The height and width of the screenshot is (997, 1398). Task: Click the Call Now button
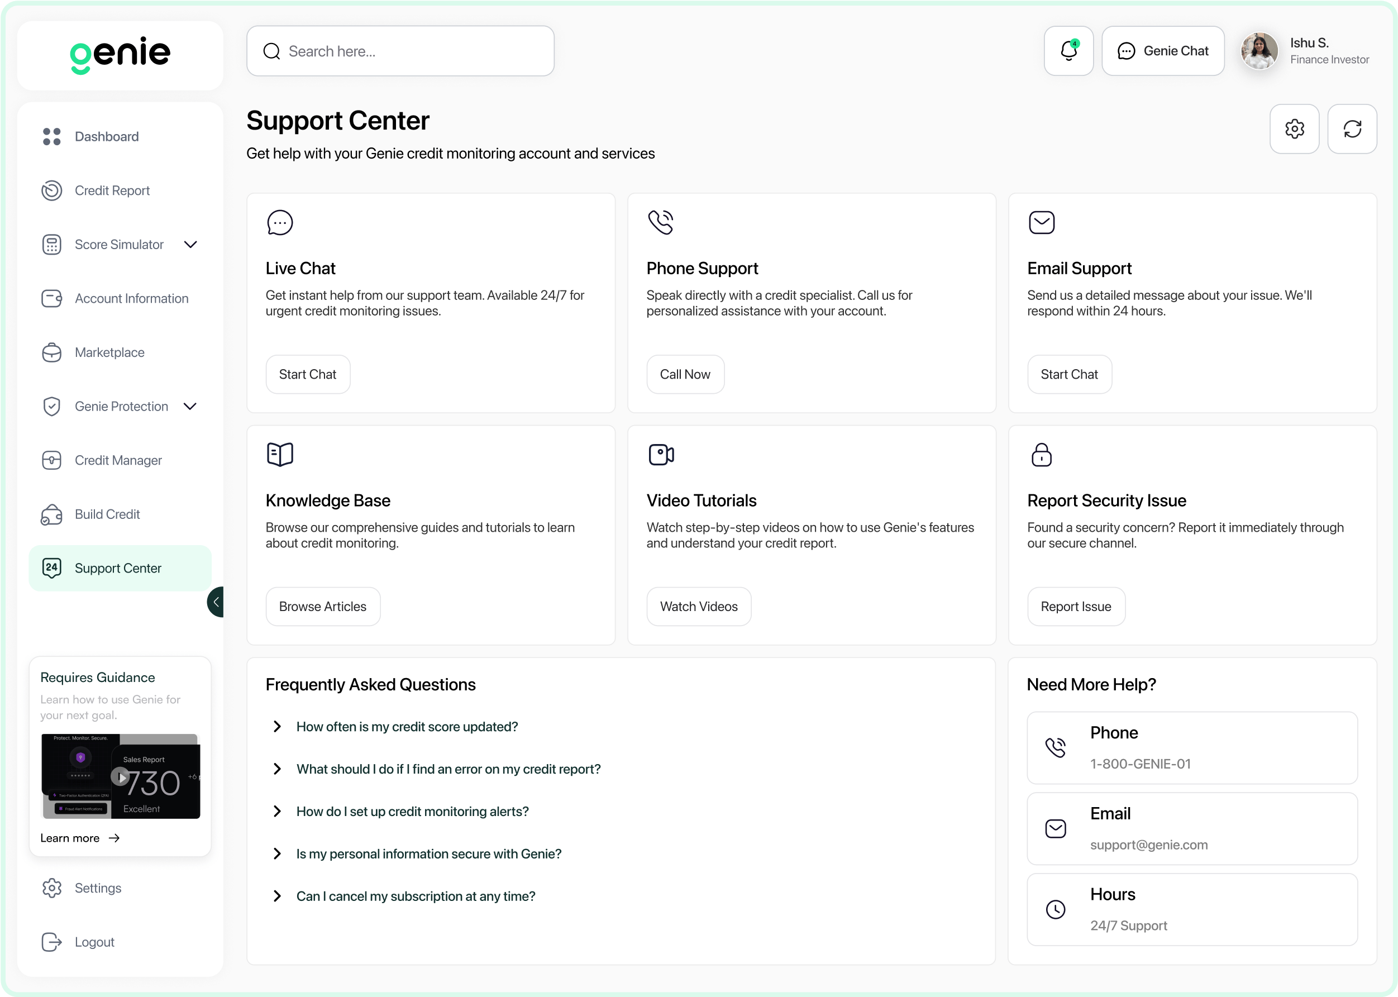tap(685, 374)
